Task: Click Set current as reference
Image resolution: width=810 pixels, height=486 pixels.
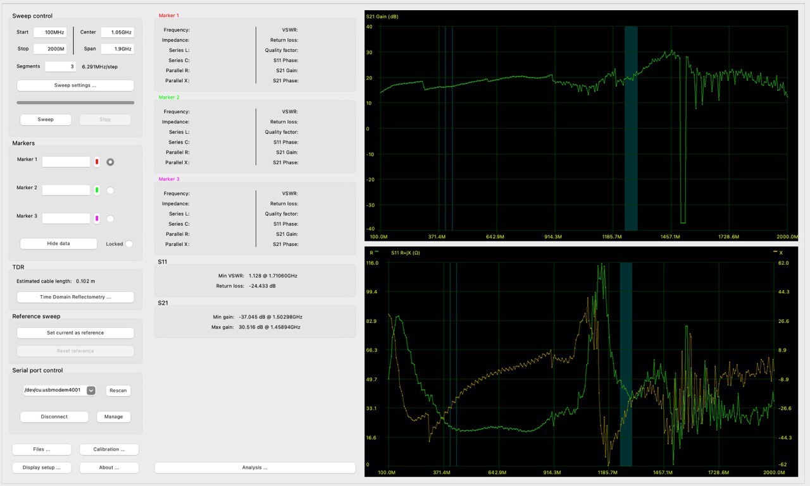Action: click(75, 333)
